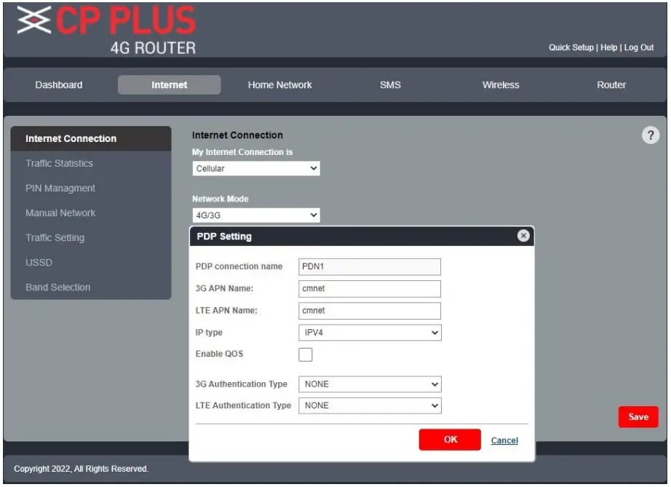The image size is (671, 487).
Task: Click the Cancel link in dialog
Action: [504, 440]
